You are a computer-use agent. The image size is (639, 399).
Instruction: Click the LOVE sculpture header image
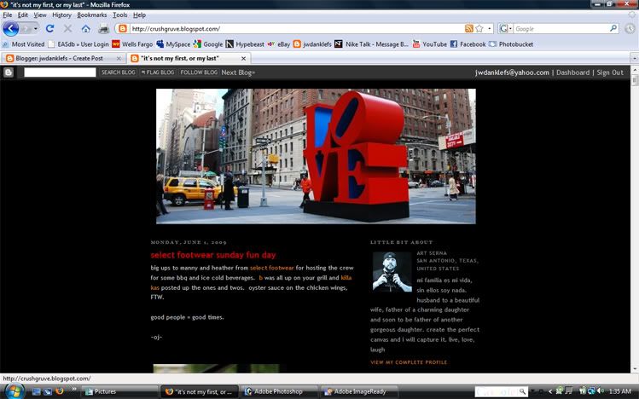(x=316, y=156)
